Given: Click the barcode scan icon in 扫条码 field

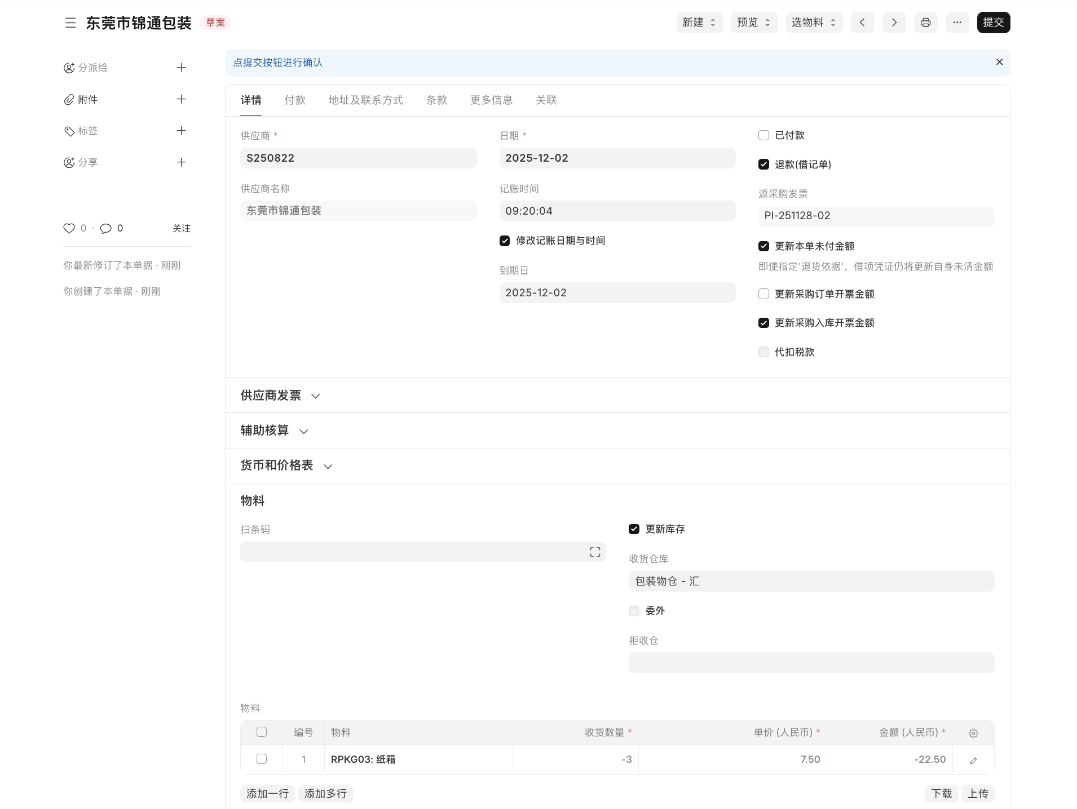Looking at the screenshot, I should tap(595, 552).
